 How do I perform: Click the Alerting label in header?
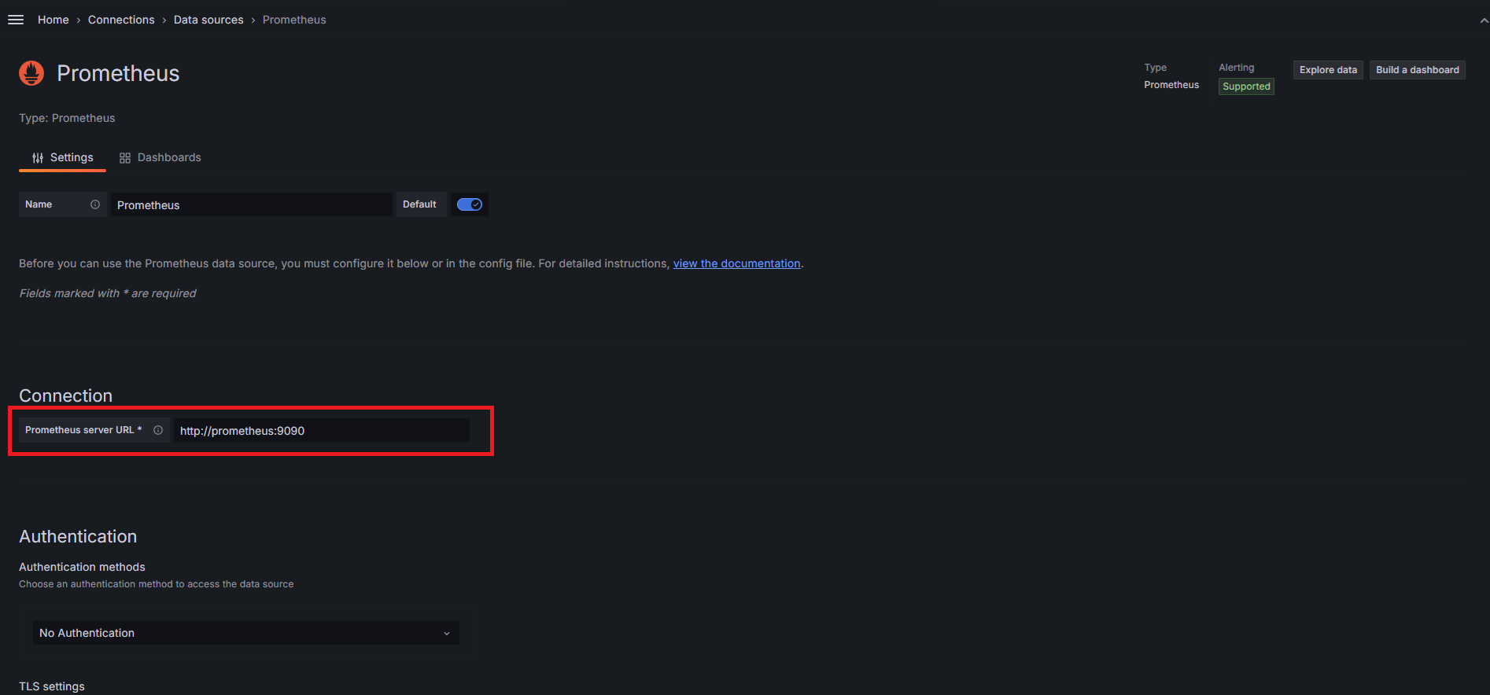(1237, 68)
